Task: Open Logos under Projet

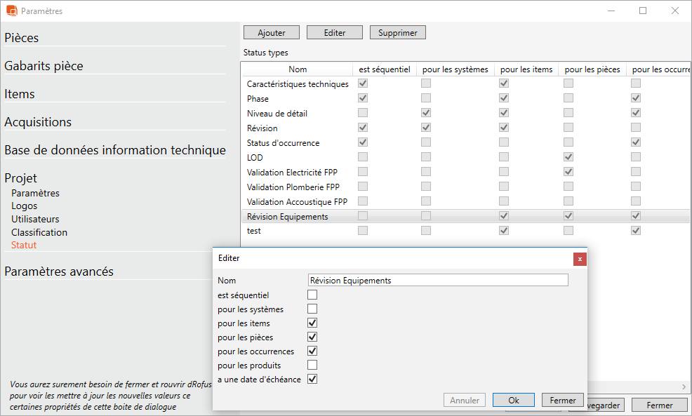Action: click(x=25, y=206)
